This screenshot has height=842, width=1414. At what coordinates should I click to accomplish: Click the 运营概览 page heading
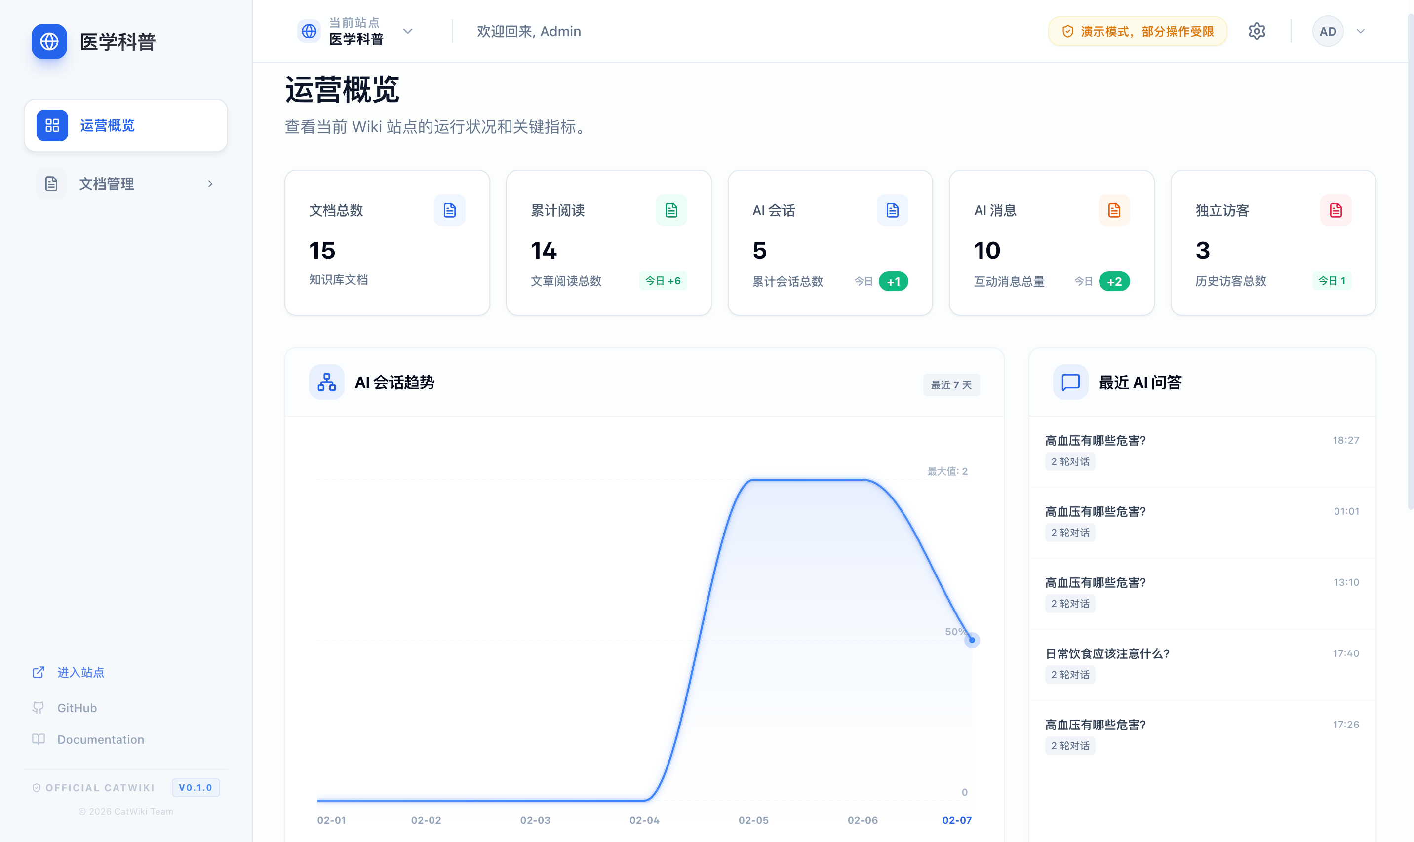point(342,89)
